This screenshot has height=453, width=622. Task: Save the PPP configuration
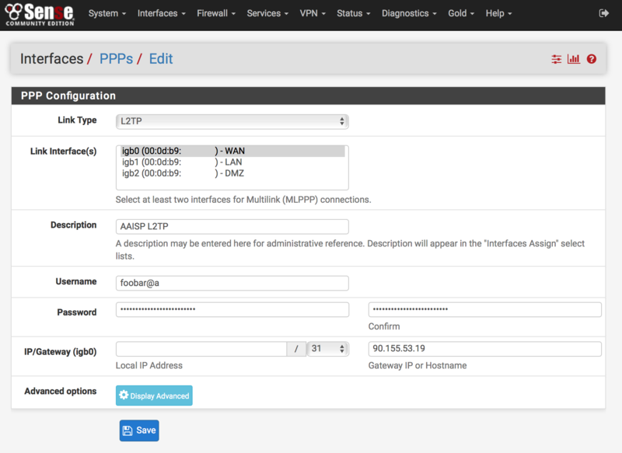[139, 430]
